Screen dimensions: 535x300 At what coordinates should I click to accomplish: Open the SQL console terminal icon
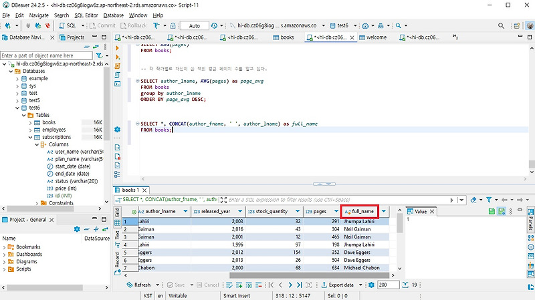[118, 84]
